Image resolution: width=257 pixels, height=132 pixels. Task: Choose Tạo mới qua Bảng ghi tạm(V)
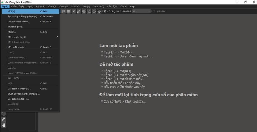click(30, 16)
